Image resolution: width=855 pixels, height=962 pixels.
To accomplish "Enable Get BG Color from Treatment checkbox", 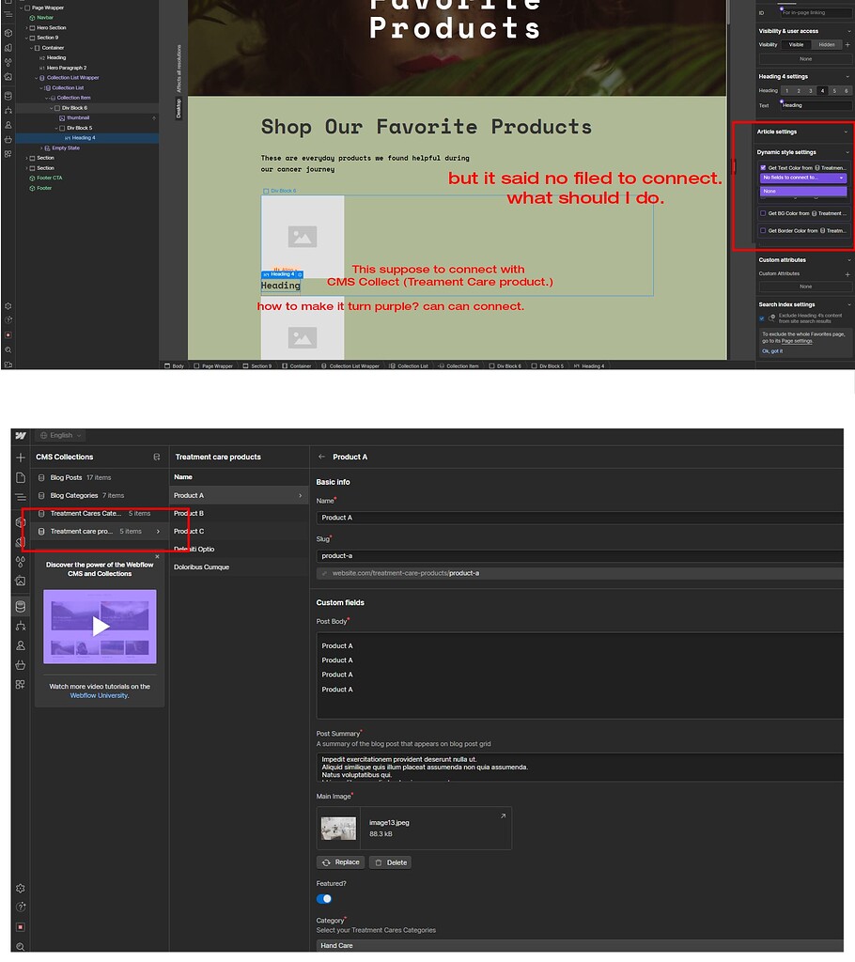I will click(x=763, y=213).
